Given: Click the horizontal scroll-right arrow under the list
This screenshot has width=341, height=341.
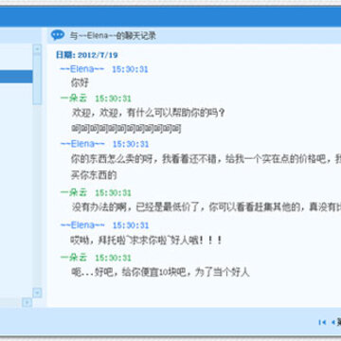Looking at the screenshot, I should [27, 303].
